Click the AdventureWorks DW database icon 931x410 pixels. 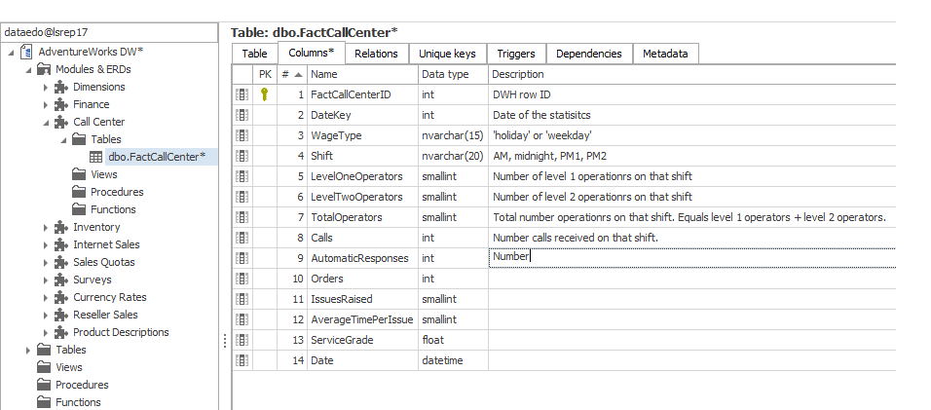(26, 53)
